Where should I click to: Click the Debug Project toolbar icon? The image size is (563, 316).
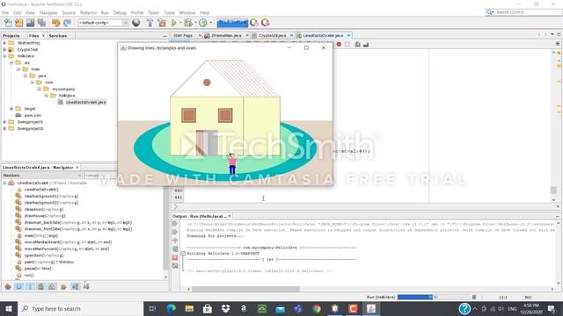coord(187,23)
